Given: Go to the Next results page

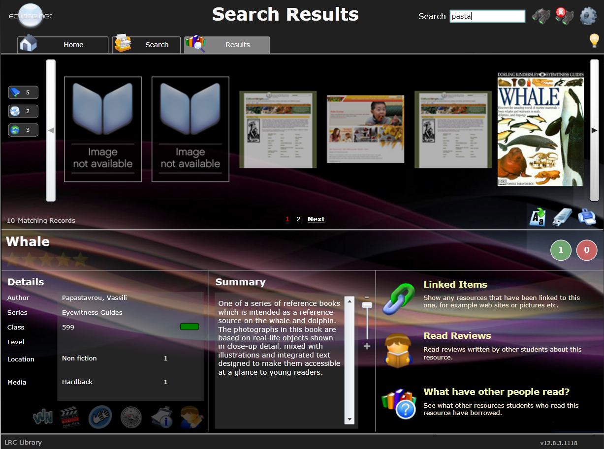Looking at the screenshot, I should click(x=316, y=219).
